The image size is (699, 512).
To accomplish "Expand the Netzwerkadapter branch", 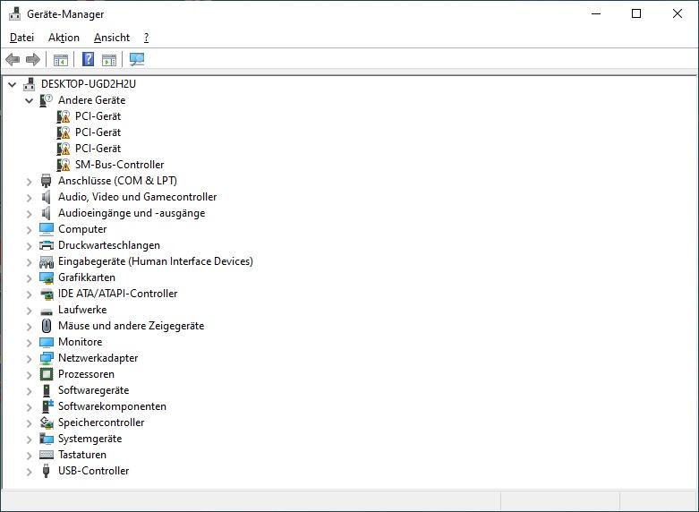I will [x=29, y=359].
